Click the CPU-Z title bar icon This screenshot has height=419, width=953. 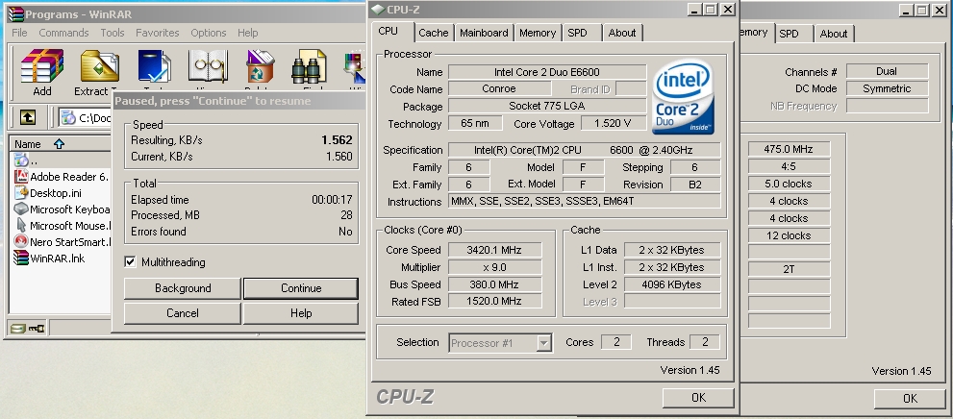click(377, 9)
